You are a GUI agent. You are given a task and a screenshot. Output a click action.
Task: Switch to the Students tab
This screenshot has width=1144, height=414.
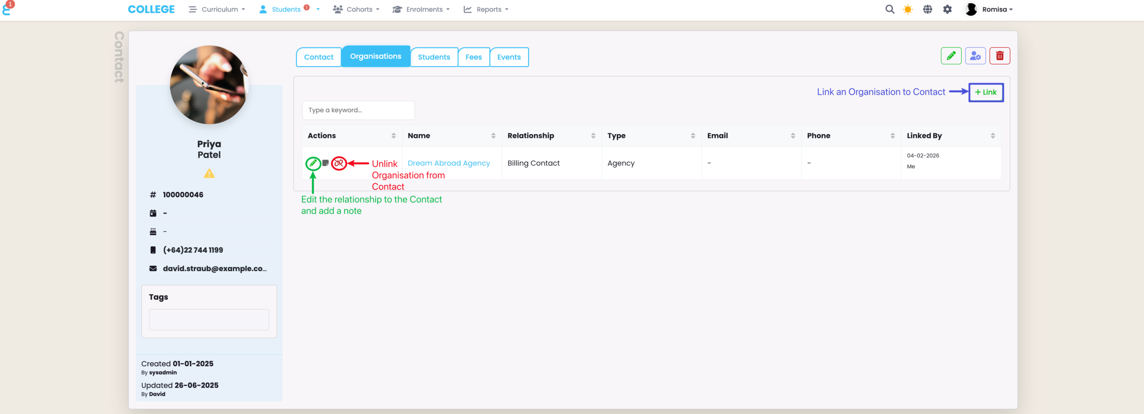(433, 57)
